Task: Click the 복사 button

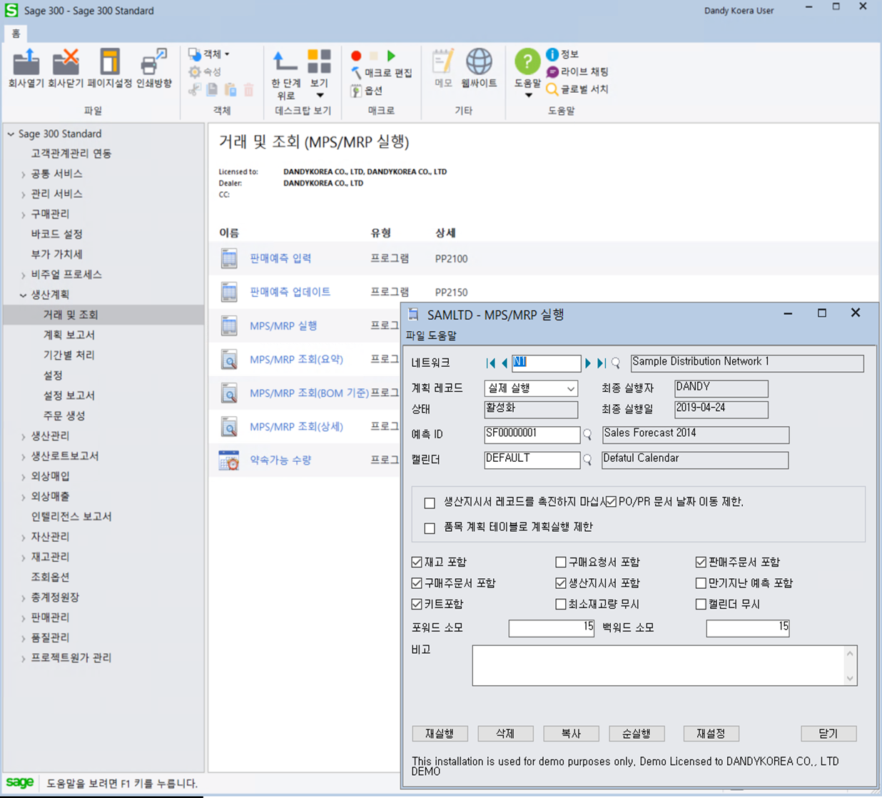Action: pyautogui.click(x=571, y=734)
